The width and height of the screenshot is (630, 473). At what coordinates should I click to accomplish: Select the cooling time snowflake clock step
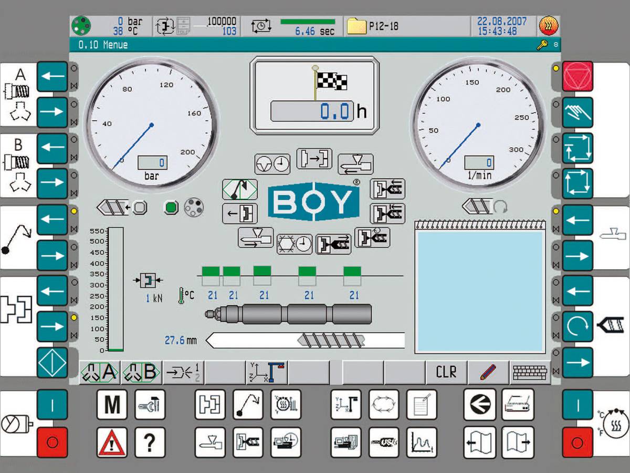(x=295, y=244)
